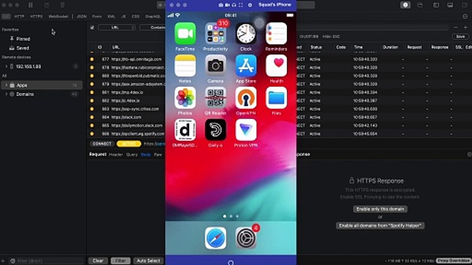Open the Reminders app
Viewport: 472px width, 265px height.
pos(276,33)
